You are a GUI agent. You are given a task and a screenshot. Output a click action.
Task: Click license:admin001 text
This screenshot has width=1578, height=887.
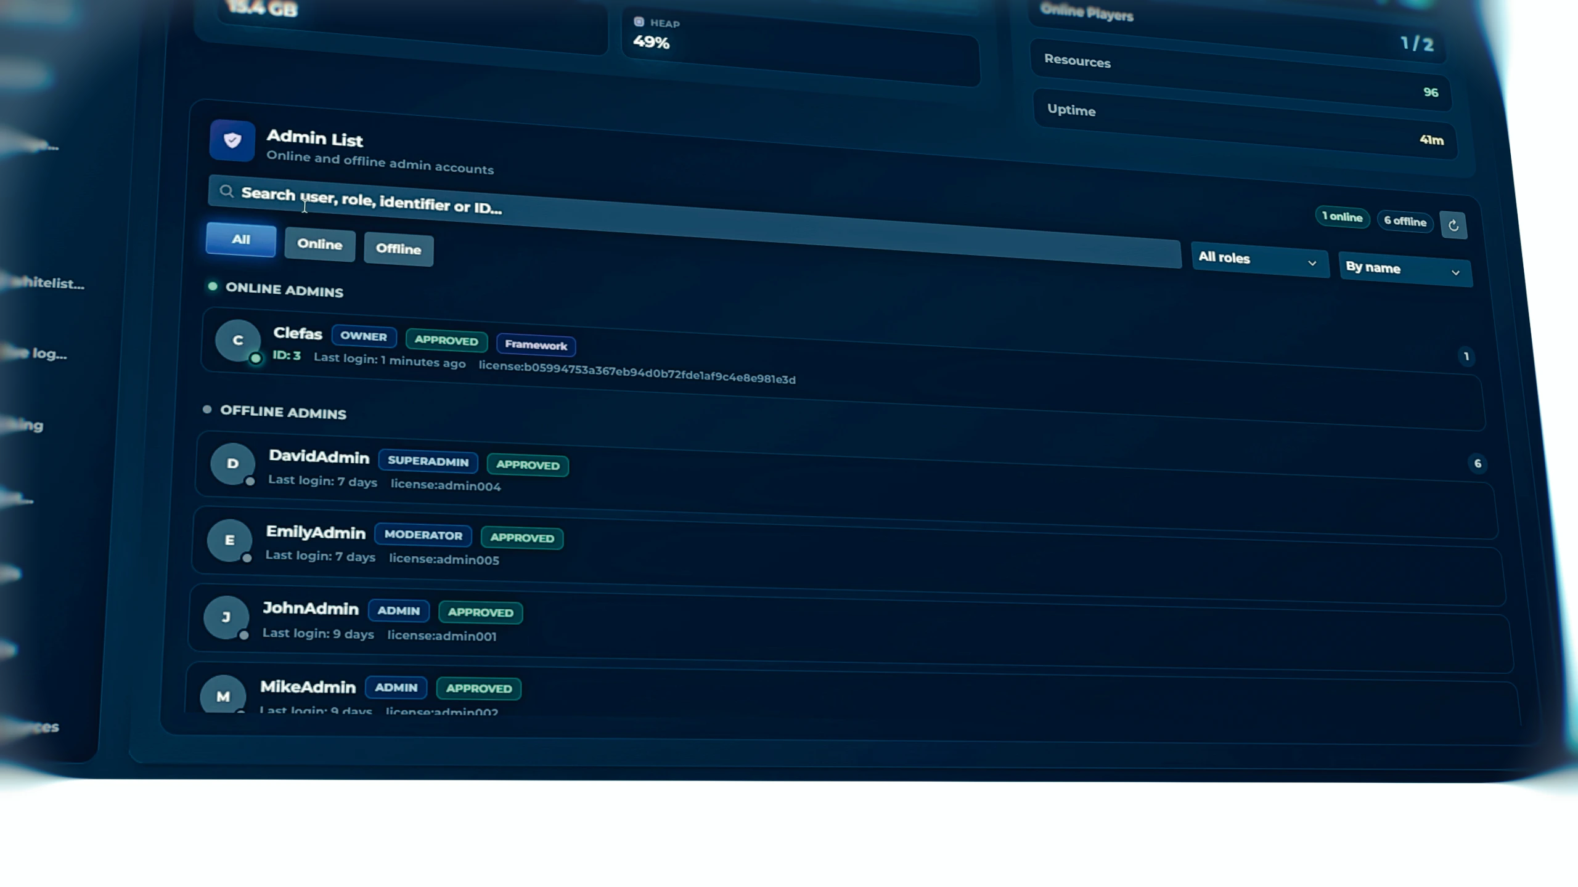[x=442, y=636]
